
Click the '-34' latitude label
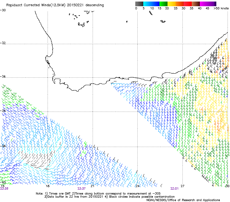click(3, 76)
